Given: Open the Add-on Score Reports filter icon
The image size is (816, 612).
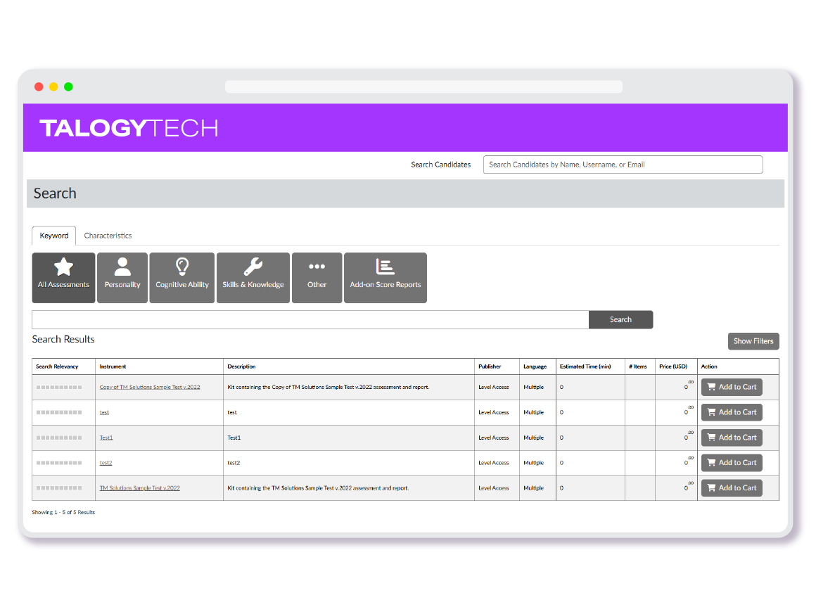Looking at the screenshot, I should (385, 267).
